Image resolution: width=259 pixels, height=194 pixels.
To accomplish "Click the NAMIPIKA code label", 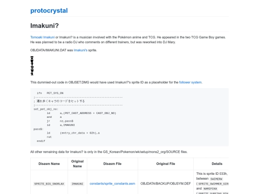I will [x=210, y=189].
